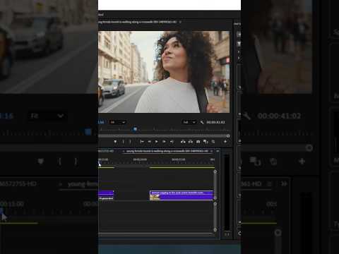Step back one frame
The image size is (339, 254).
[x=149, y=142]
